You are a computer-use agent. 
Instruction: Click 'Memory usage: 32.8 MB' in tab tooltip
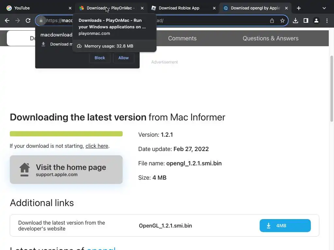pyautogui.click(x=109, y=46)
